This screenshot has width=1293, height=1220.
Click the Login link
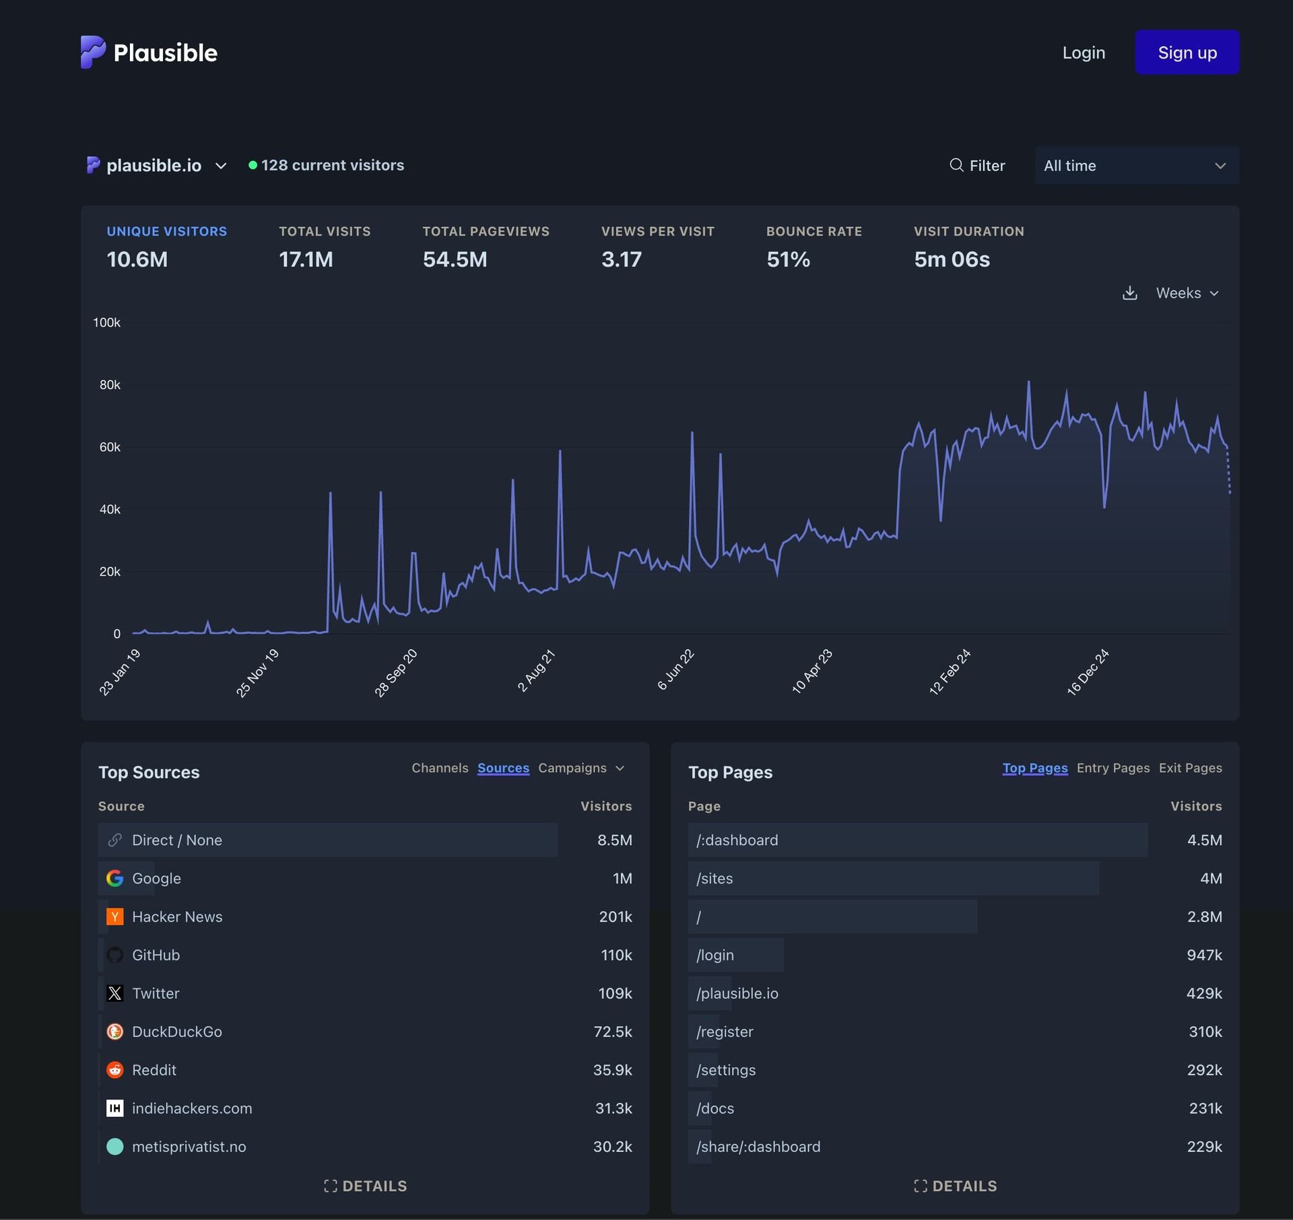[1083, 53]
